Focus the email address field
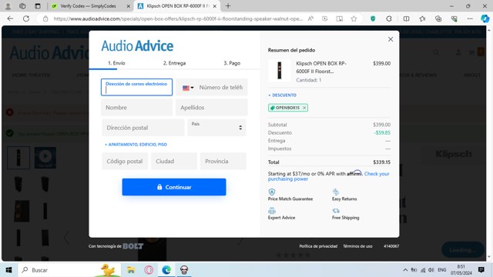 pyautogui.click(x=136, y=87)
